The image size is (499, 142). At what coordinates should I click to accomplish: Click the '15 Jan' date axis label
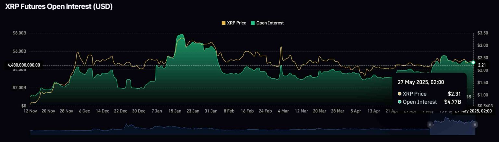click(x=175, y=111)
